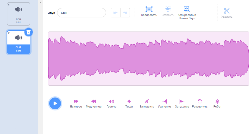Reverse the sound with Развернуть
Image resolution: width=251 pixels, height=134 pixels.
coord(200,103)
